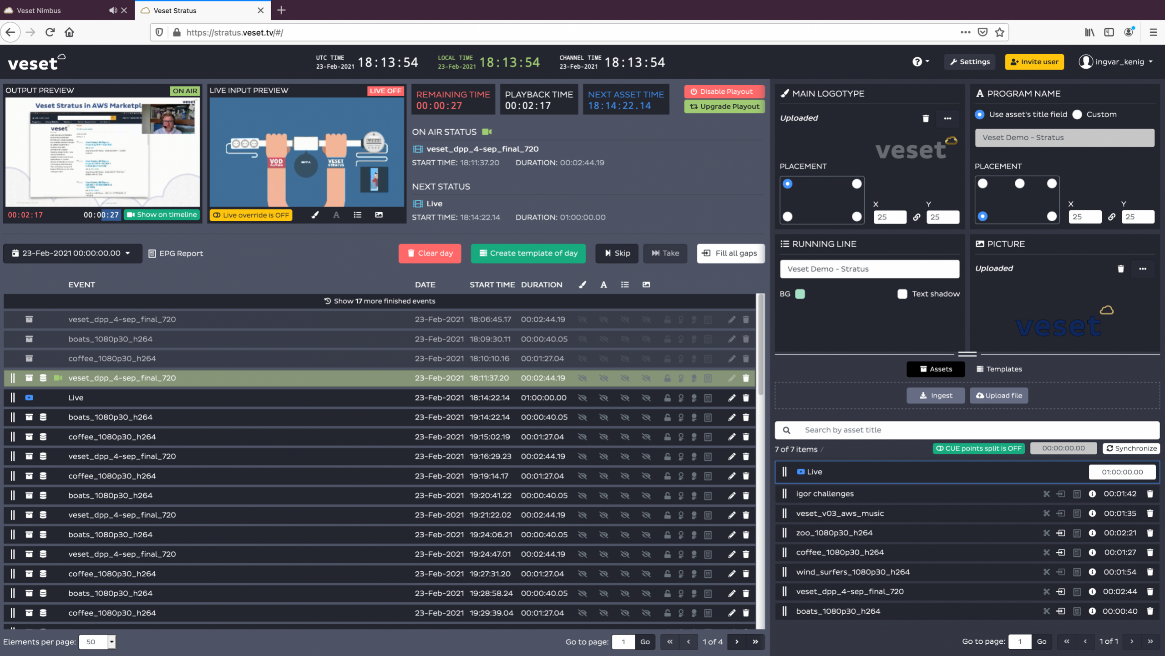Screen dimensions: 1165x656
Task: Open the playlist date picker dropdown
Action: 72,254
